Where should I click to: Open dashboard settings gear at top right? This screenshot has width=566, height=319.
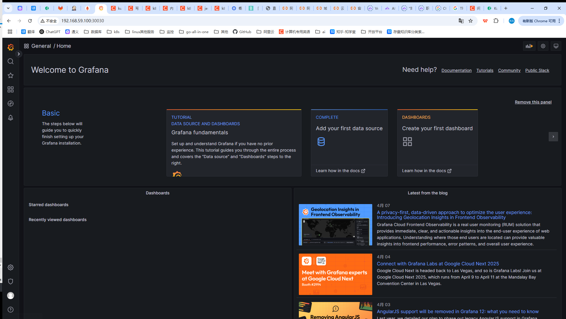543,46
